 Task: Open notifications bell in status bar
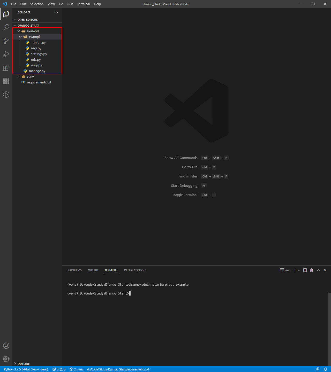pos(325,369)
